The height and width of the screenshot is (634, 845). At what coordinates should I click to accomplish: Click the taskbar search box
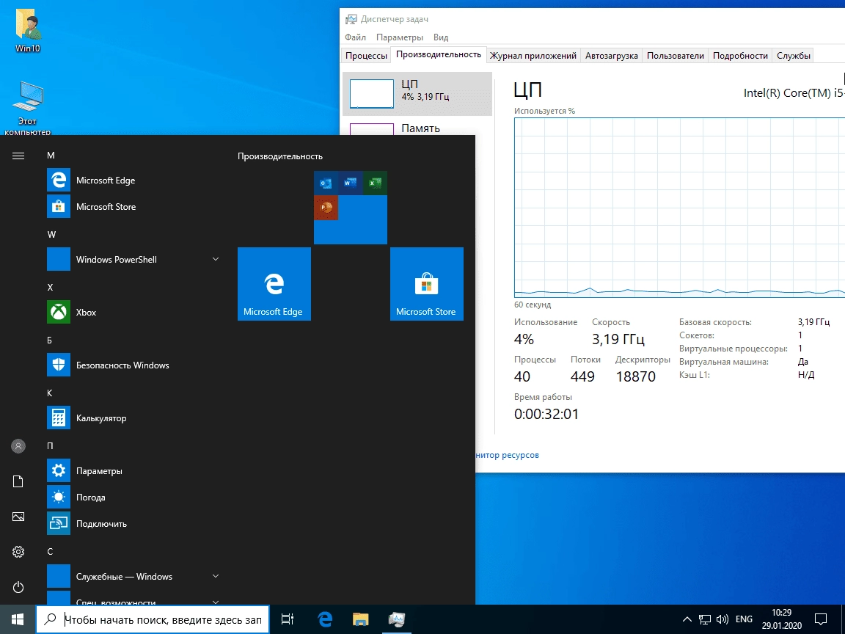(x=153, y=619)
